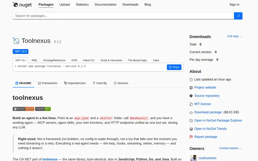Click the 'toolnexus' README heading
258x161 pixels.
pos(28,98)
